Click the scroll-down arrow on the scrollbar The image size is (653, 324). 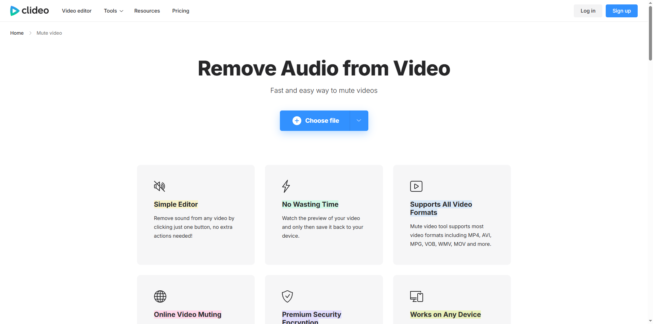650,321
